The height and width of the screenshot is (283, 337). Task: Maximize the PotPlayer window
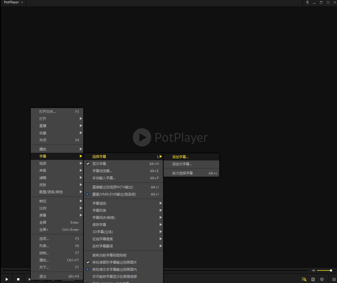(321, 2)
